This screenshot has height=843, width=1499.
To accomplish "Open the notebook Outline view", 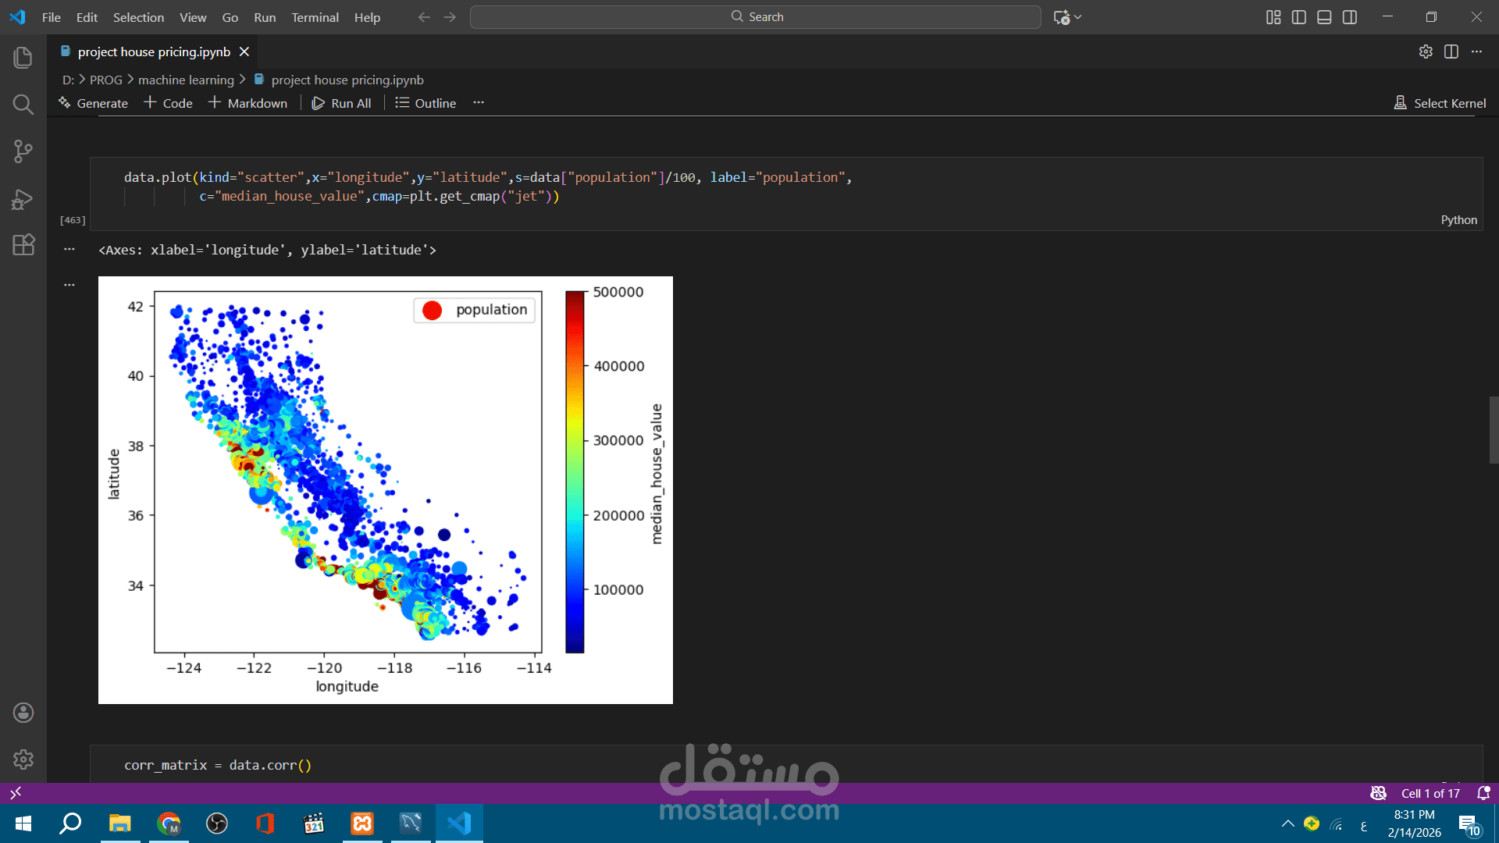I will coord(424,102).
